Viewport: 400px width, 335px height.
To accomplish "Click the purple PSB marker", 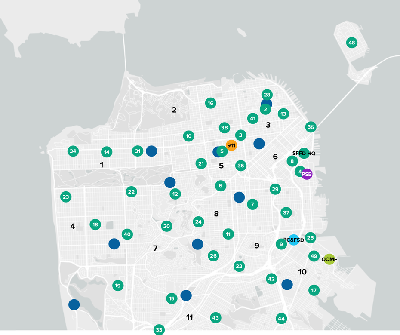I will tap(307, 174).
